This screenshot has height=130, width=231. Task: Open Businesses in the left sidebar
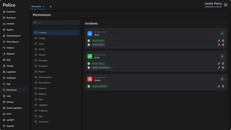pyautogui.click(x=9, y=18)
